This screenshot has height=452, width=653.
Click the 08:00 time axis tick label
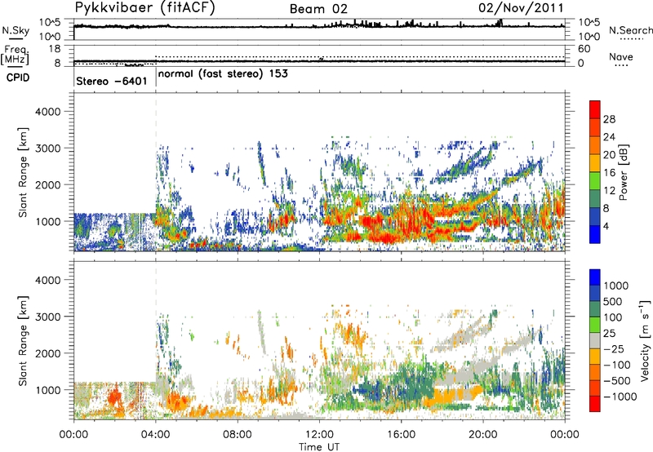click(238, 435)
